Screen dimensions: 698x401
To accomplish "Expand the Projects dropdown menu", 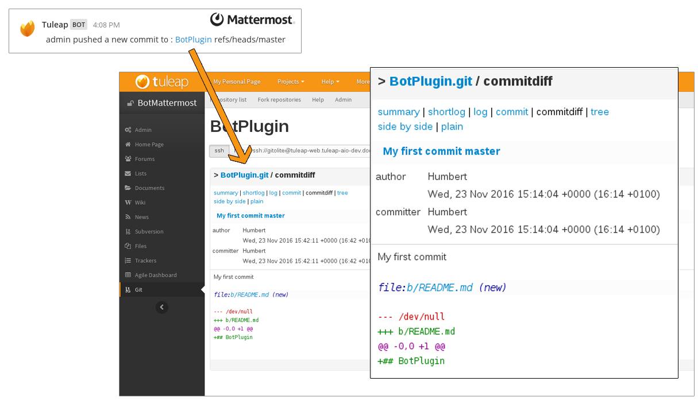I will coord(291,81).
